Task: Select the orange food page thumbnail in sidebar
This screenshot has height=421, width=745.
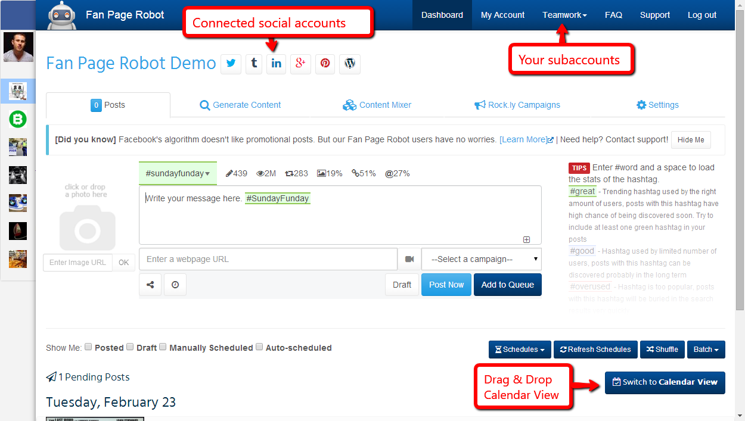Action: pos(17,258)
